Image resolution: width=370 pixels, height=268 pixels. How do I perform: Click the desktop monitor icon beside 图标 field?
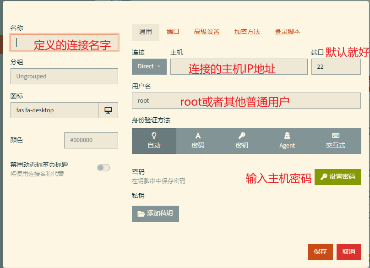pyautogui.click(x=109, y=110)
